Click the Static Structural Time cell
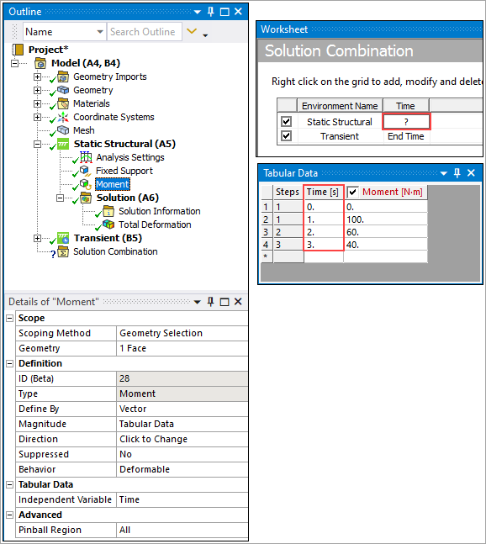Viewport: 486px width, 544px height. point(406,122)
